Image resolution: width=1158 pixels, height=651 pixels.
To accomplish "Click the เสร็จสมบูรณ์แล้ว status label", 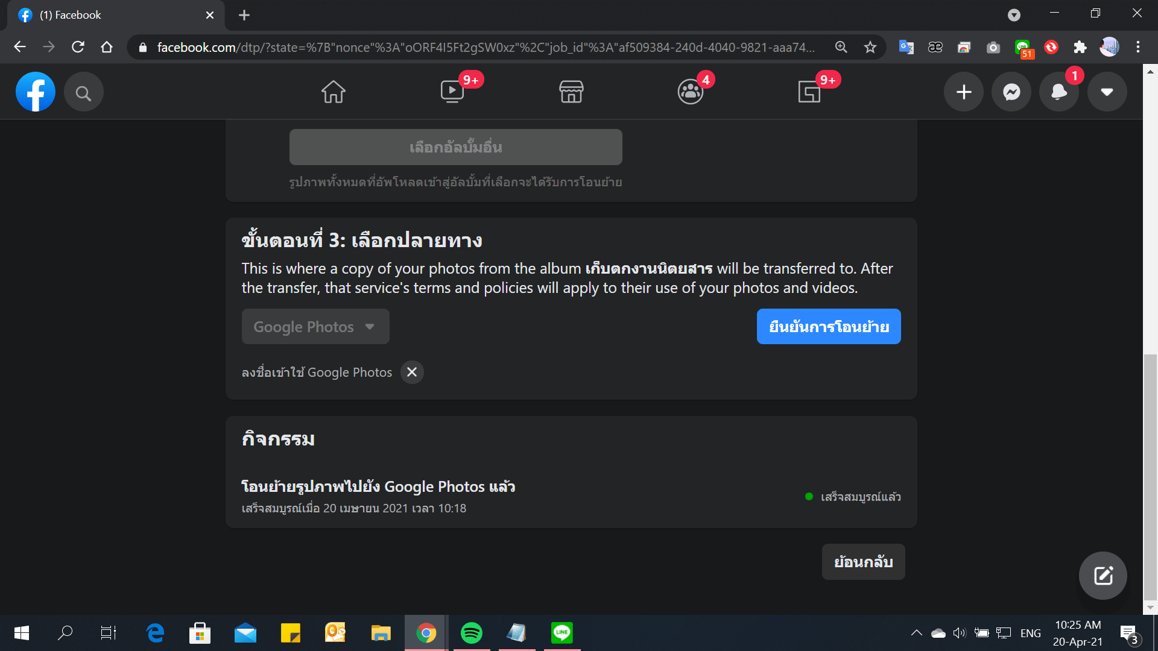I will click(x=861, y=497).
